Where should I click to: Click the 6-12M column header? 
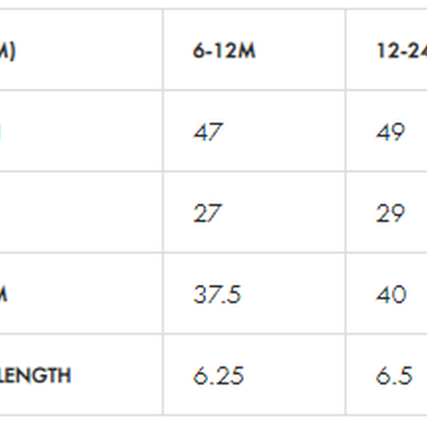coord(224,51)
